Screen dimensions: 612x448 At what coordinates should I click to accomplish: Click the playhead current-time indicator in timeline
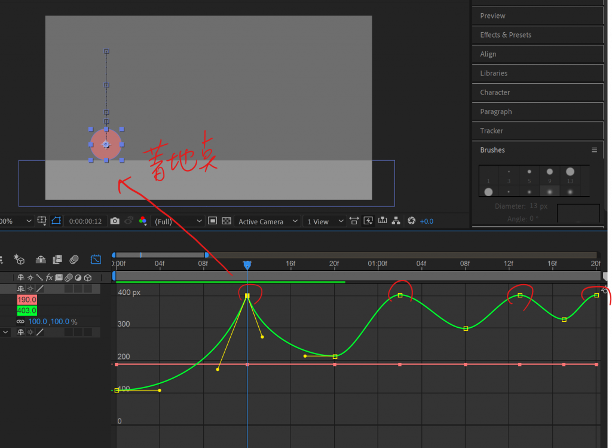point(247,265)
